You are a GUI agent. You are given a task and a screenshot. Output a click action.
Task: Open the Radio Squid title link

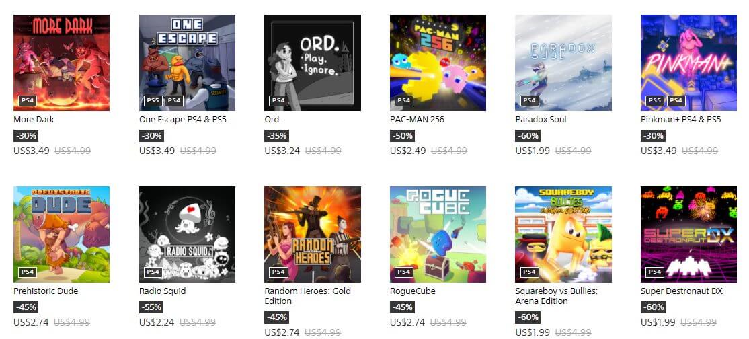pos(163,291)
